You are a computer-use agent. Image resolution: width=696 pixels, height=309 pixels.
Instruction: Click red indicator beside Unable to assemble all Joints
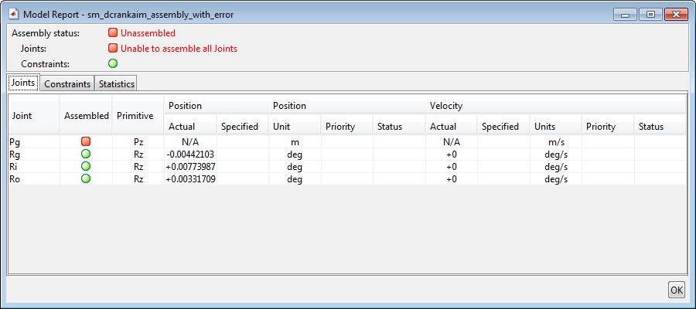pyautogui.click(x=113, y=49)
